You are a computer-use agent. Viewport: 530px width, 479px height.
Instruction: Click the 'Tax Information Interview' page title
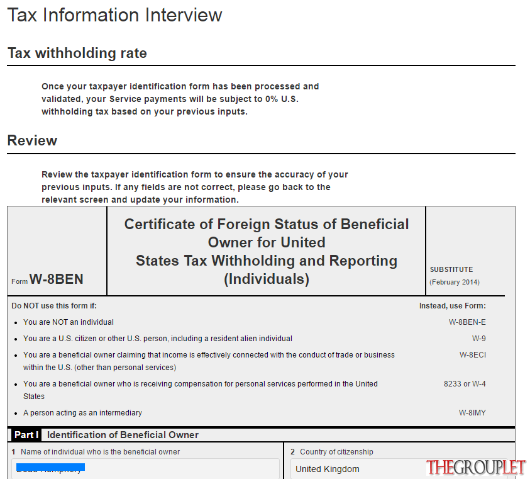click(114, 15)
